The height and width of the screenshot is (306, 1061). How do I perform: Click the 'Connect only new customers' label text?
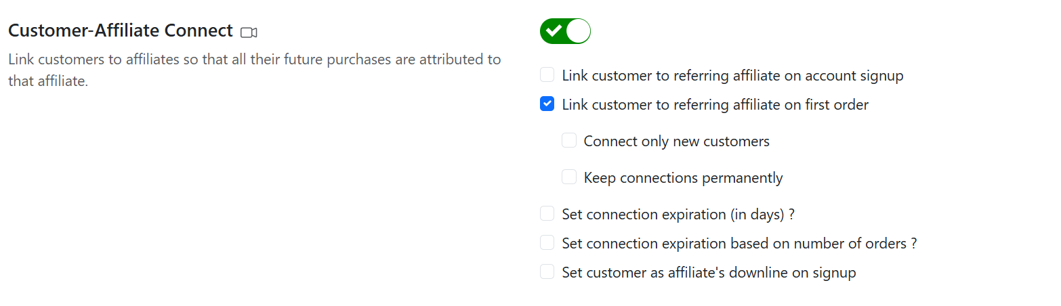click(676, 141)
